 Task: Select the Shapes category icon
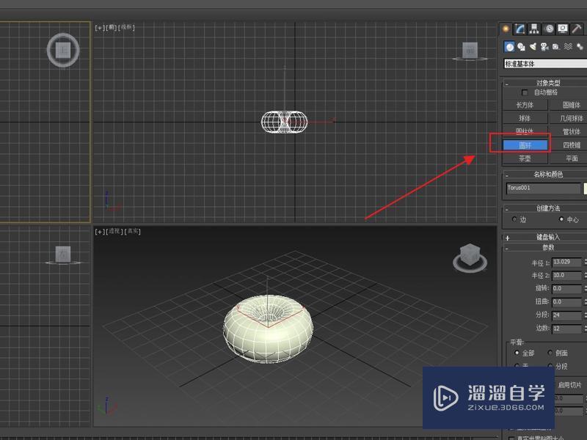click(x=521, y=47)
